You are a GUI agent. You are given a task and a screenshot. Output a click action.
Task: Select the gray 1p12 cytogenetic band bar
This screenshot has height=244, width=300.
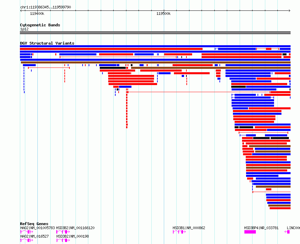click(155, 33)
